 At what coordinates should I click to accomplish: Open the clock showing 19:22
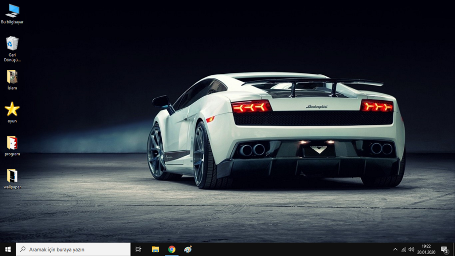coord(426,249)
